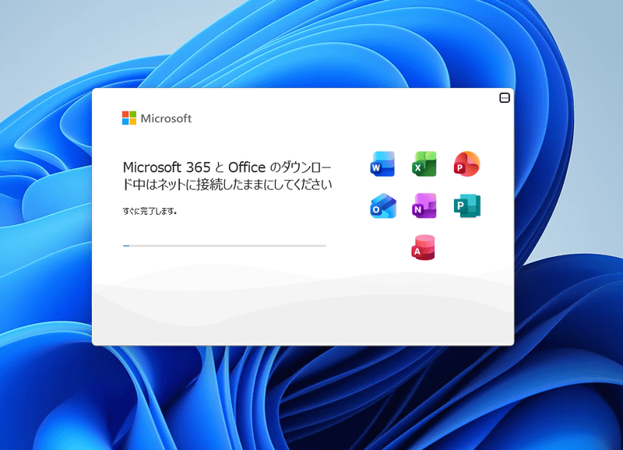Click the Excel app icon
Screen dimensions: 623x450
coord(424,164)
